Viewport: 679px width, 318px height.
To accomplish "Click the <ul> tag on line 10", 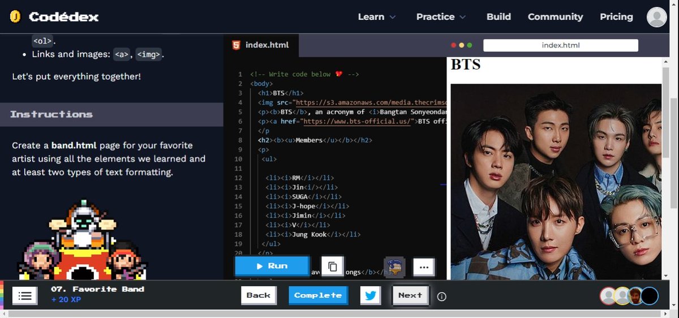I will pos(269,160).
